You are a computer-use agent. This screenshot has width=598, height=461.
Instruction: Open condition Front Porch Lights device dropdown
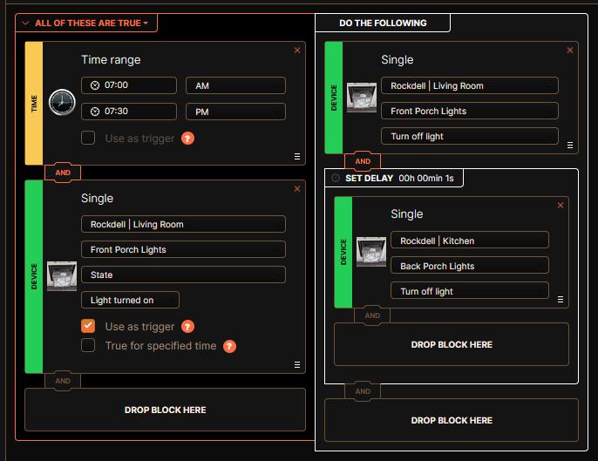coord(183,249)
